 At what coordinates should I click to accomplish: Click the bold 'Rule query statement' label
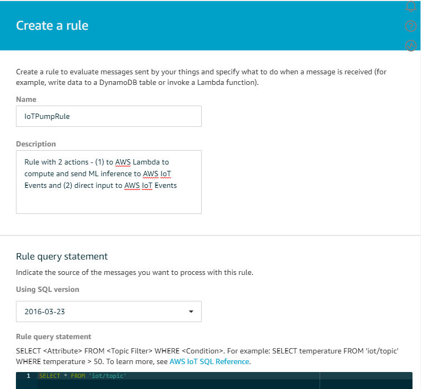coord(54,336)
